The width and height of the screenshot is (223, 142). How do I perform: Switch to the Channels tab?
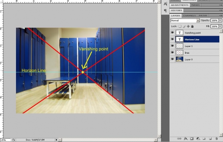pyautogui.click(x=189, y=16)
